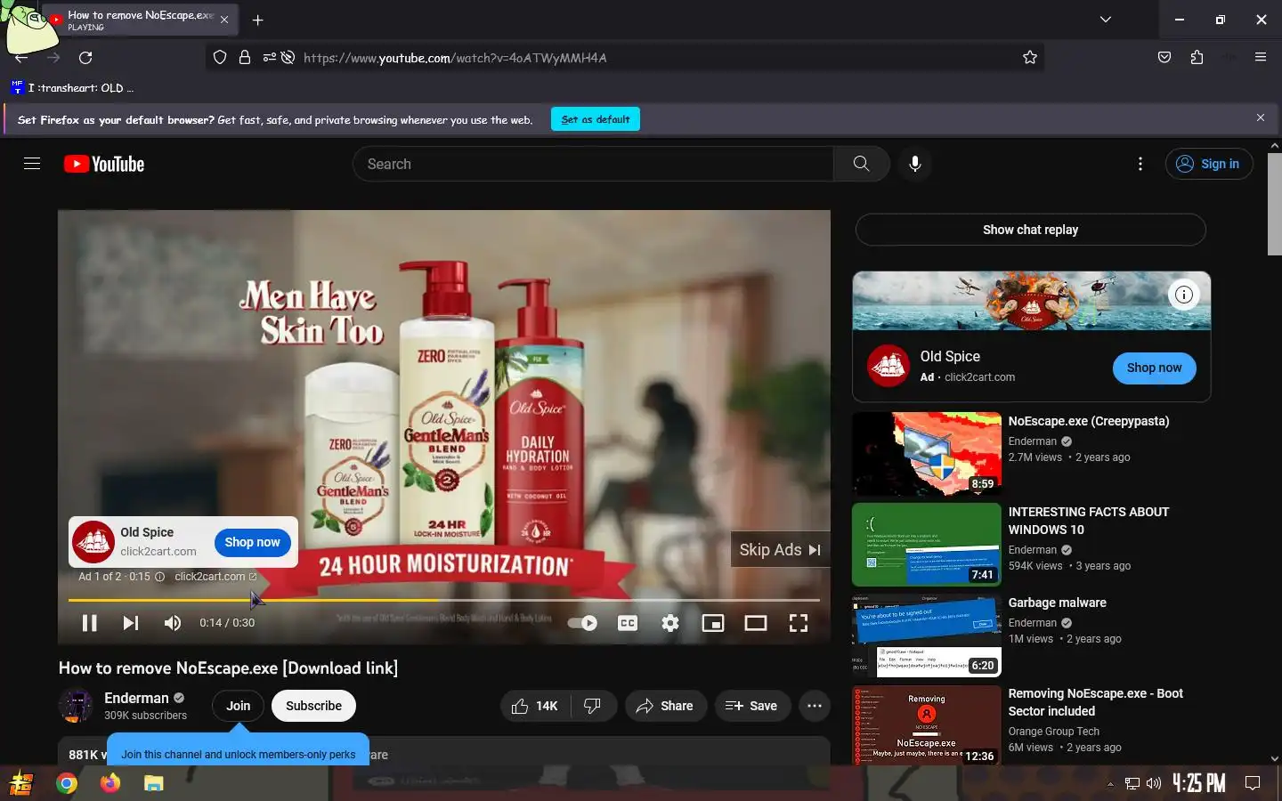The width and height of the screenshot is (1282, 801).
Task: Like the video with 14K likes
Action: [535, 706]
